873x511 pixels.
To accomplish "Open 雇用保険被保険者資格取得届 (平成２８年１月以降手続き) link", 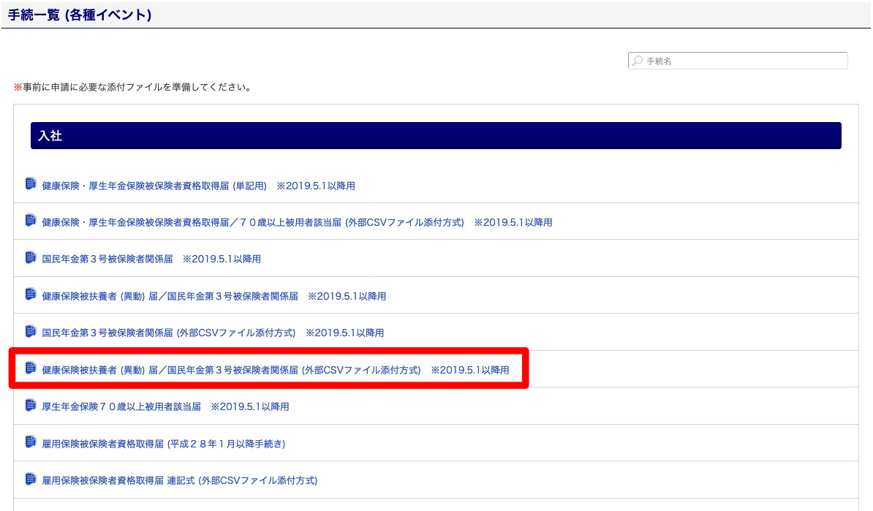I will point(164,444).
